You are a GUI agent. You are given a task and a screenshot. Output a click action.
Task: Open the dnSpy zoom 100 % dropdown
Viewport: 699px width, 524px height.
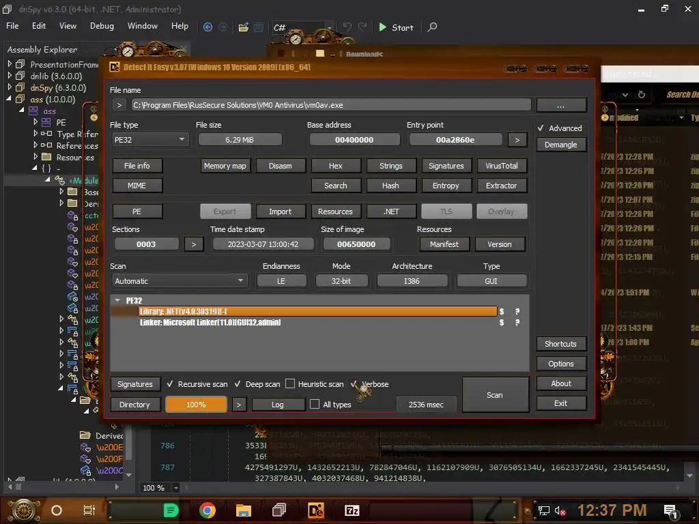176,488
